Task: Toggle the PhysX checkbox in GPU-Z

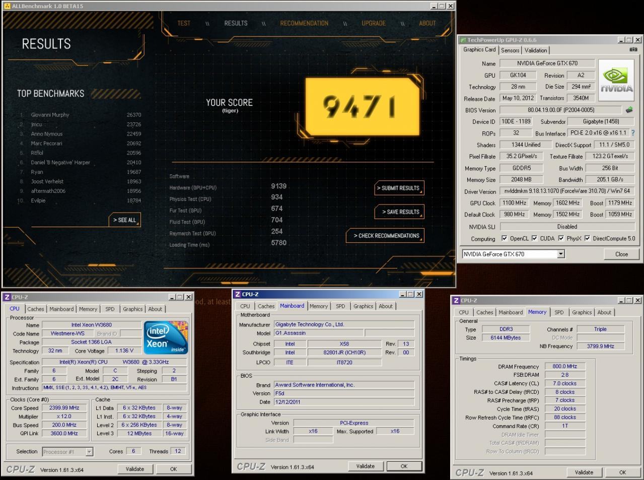Action: coord(561,238)
